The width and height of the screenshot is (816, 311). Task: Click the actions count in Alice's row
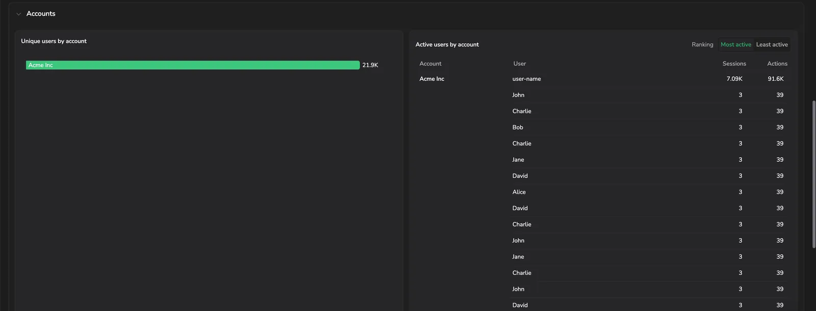tap(780, 192)
